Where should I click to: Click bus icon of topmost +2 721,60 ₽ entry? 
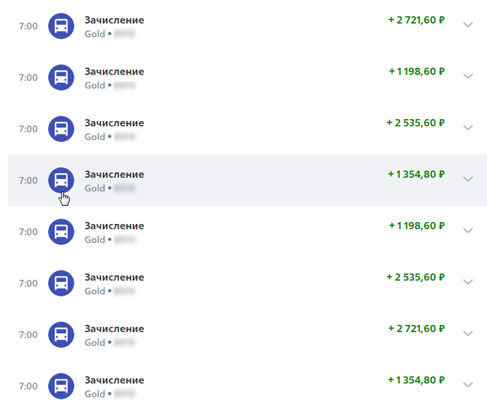pos(61,26)
